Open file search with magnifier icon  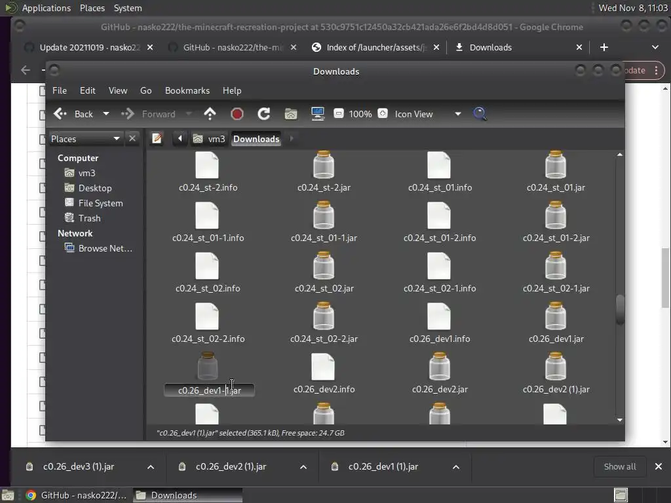point(480,114)
